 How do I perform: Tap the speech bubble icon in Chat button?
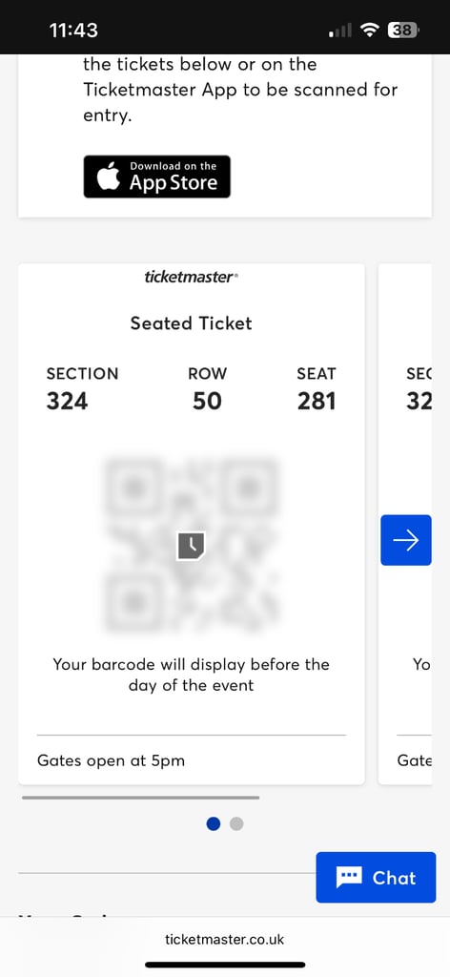(x=349, y=878)
